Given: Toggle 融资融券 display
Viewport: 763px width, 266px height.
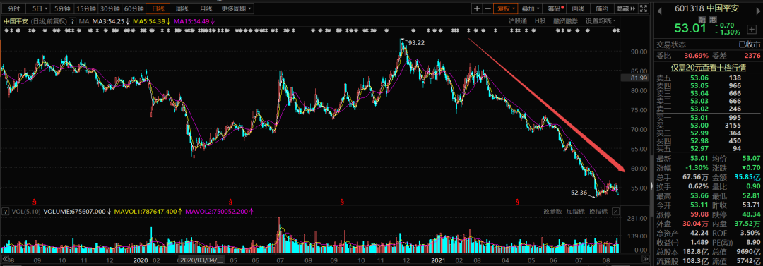Looking at the screenshot, I should [x=565, y=21].
